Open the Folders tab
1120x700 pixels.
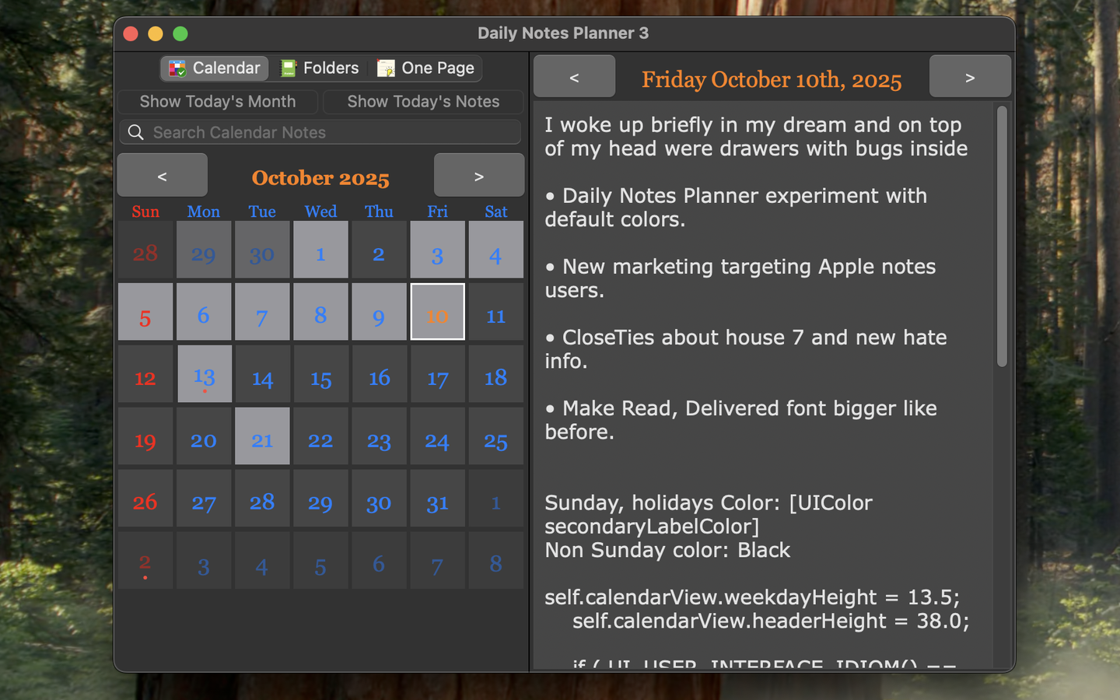point(320,68)
